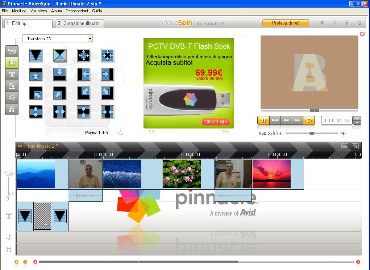This screenshot has width=370, height=270.
Task: Click the preview scrubber handle
Action: (x=314, y=110)
